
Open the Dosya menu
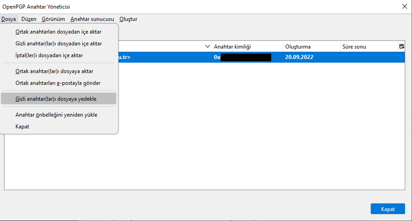click(9, 19)
